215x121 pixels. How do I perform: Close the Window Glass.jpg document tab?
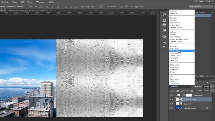[x=51, y=10]
